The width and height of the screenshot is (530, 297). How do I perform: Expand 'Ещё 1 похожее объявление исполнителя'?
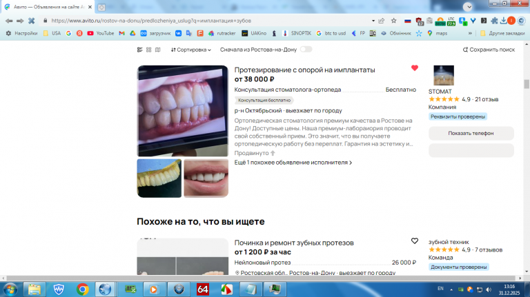tap(293, 163)
